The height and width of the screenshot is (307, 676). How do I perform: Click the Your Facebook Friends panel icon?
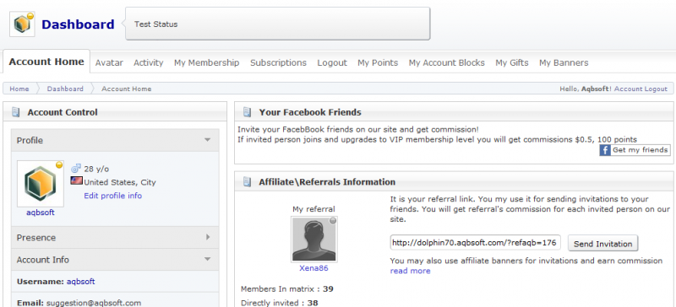point(247,112)
